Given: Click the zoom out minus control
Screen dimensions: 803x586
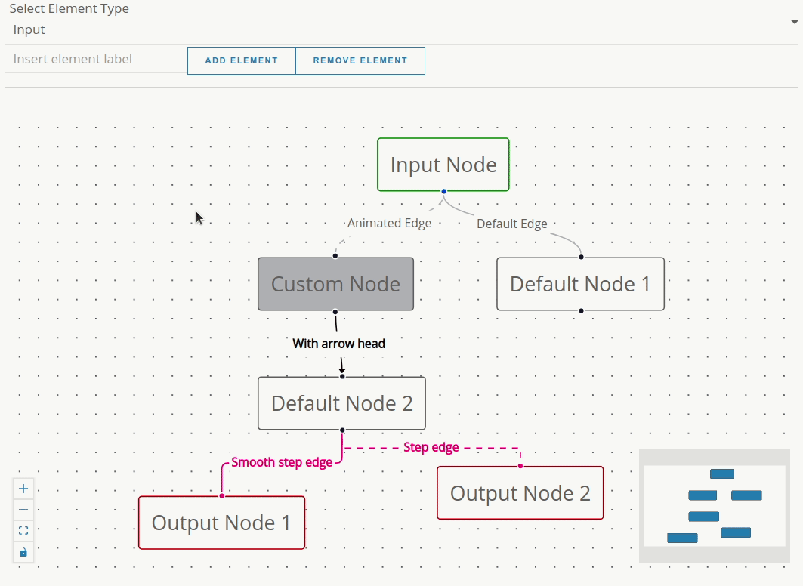Looking at the screenshot, I should (x=23, y=510).
